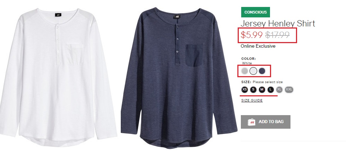Click the Jersey Henley Shirt title
The width and height of the screenshot is (346, 152).
[x=278, y=24]
